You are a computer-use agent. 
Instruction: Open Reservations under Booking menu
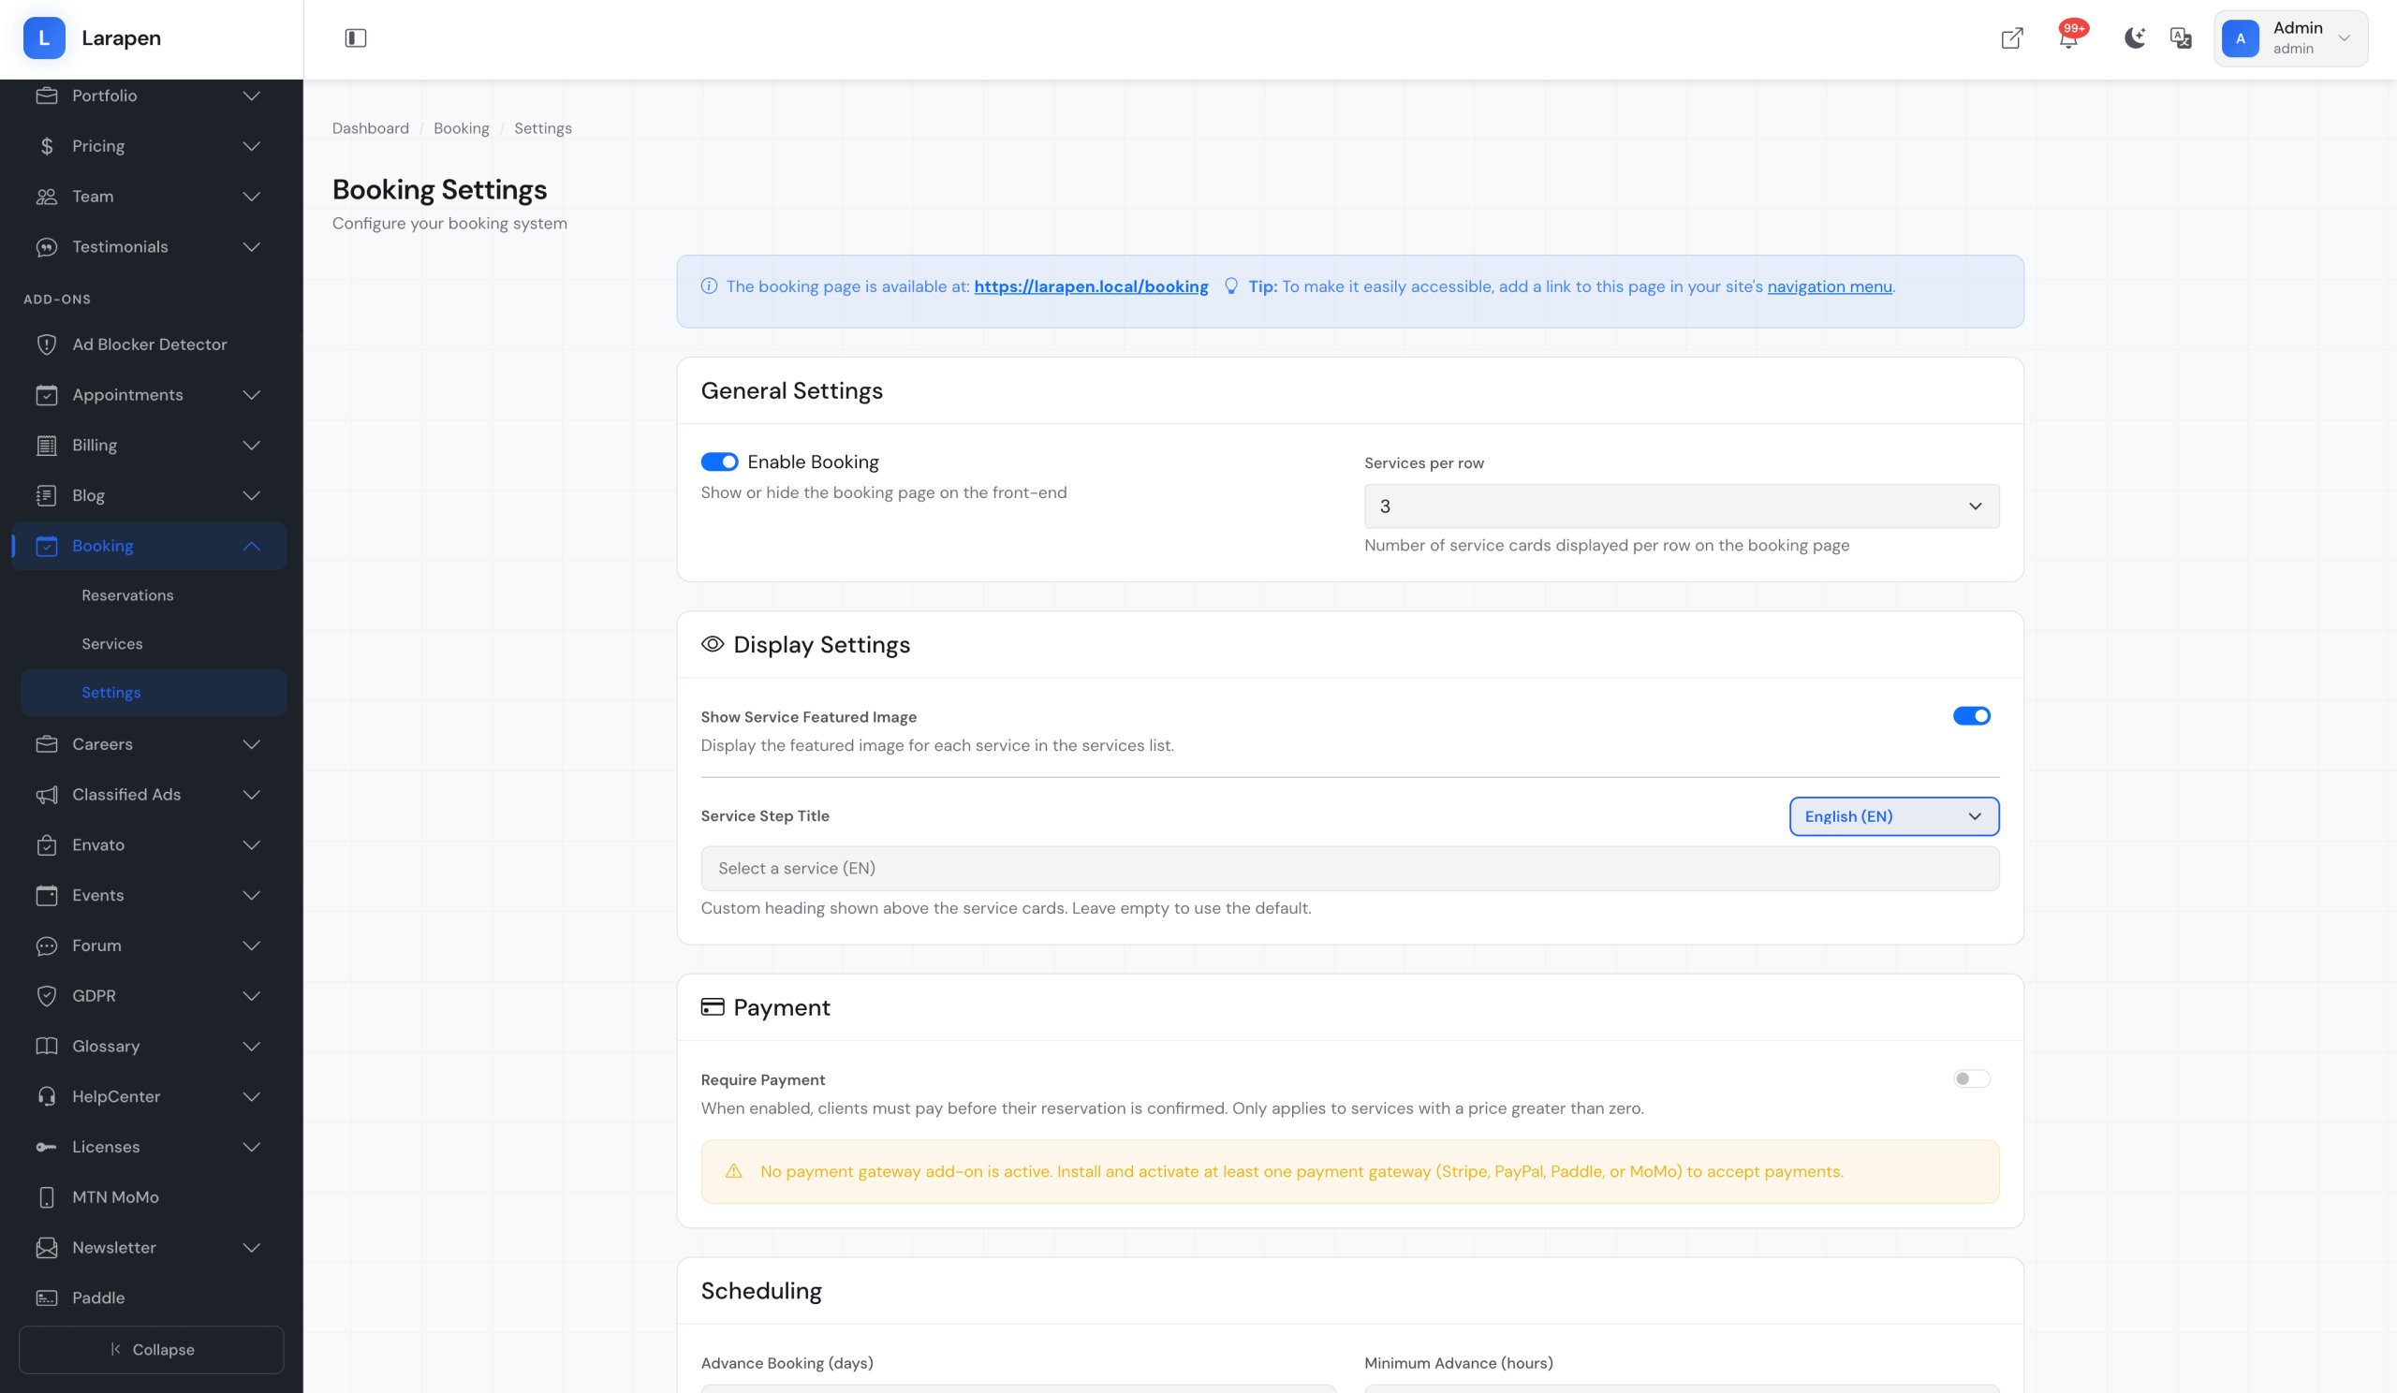[127, 595]
